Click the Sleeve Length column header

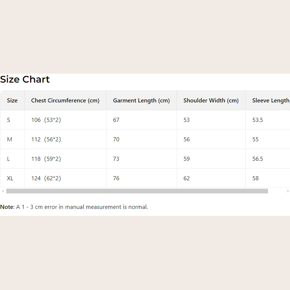271,101
